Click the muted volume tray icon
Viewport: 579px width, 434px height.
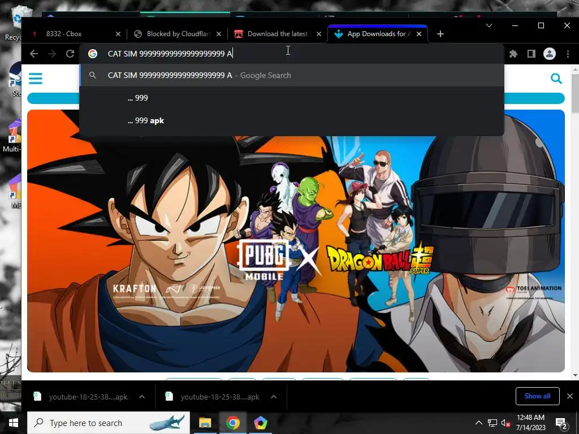click(506, 423)
